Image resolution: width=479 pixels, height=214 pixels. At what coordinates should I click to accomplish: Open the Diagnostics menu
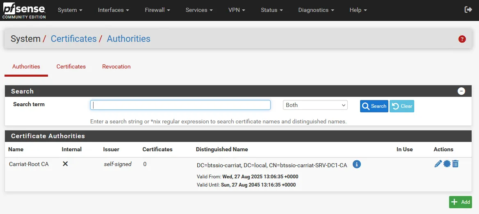316,10
